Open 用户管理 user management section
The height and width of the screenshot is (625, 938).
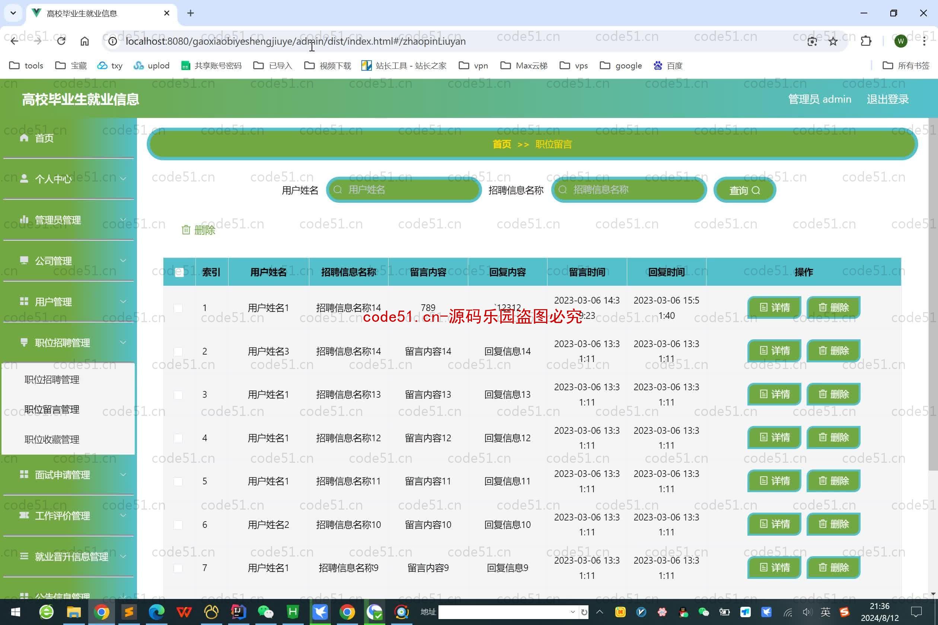pyautogui.click(x=68, y=301)
